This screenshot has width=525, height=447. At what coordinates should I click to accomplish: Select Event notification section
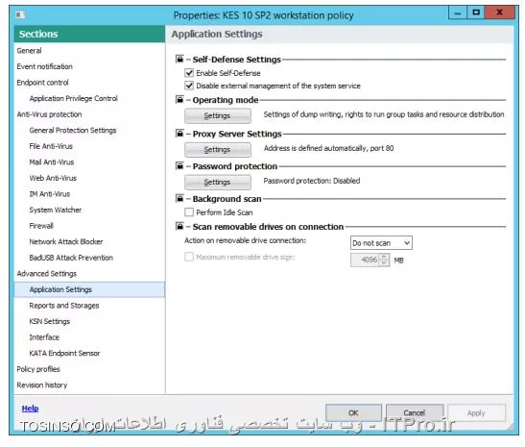(89, 66)
